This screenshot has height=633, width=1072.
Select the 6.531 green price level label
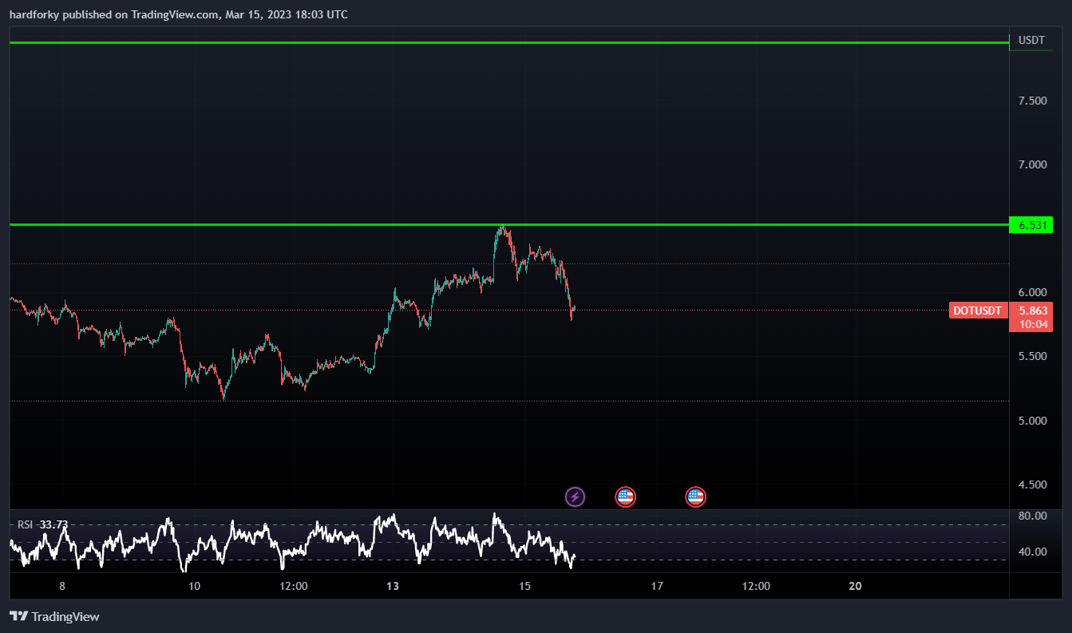click(1031, 225)
